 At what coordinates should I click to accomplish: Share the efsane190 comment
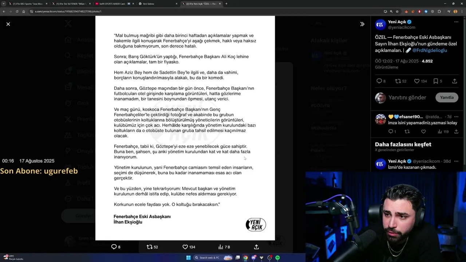point(456,131)
